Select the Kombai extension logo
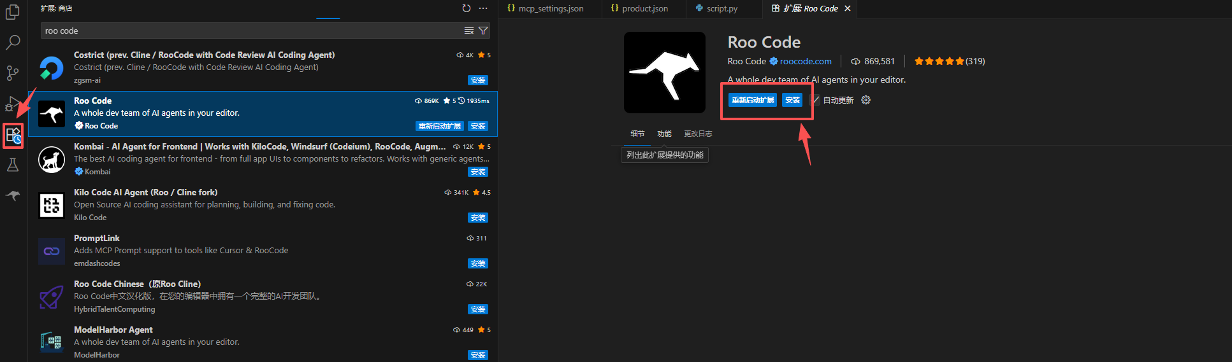 pos(52,159)
